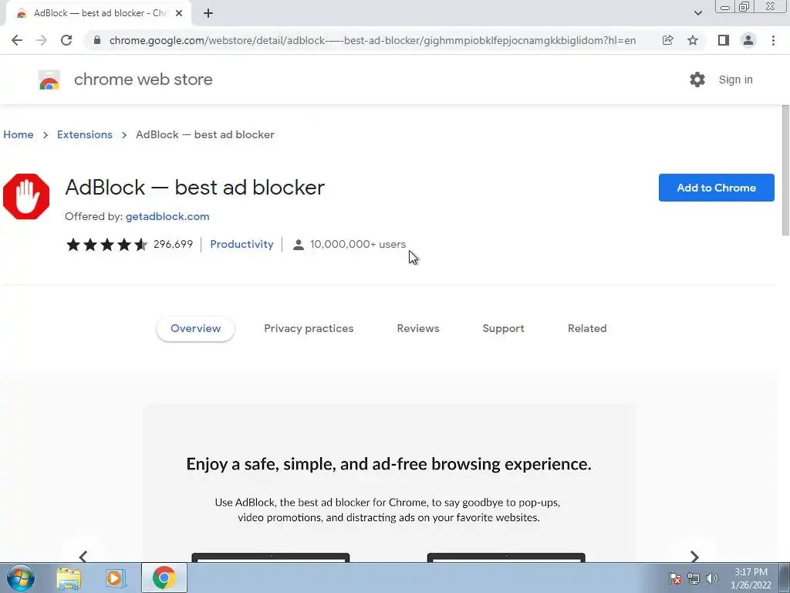Go back using the browser back arrow
Viewport: 790px width, 593px height.
point(17,40)
